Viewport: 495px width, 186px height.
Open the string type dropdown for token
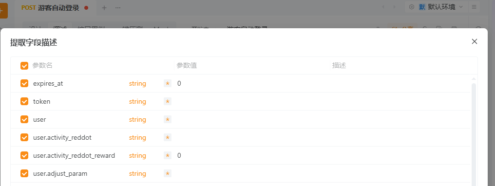point(137,101)
